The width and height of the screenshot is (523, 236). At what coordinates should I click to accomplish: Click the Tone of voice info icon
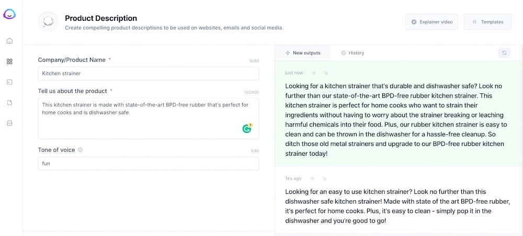(80, 150)
